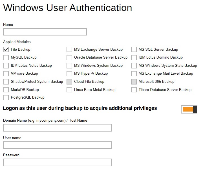Check the MariaDB Backup box
The height and width of the screenshot is (169, 203).
6,90
